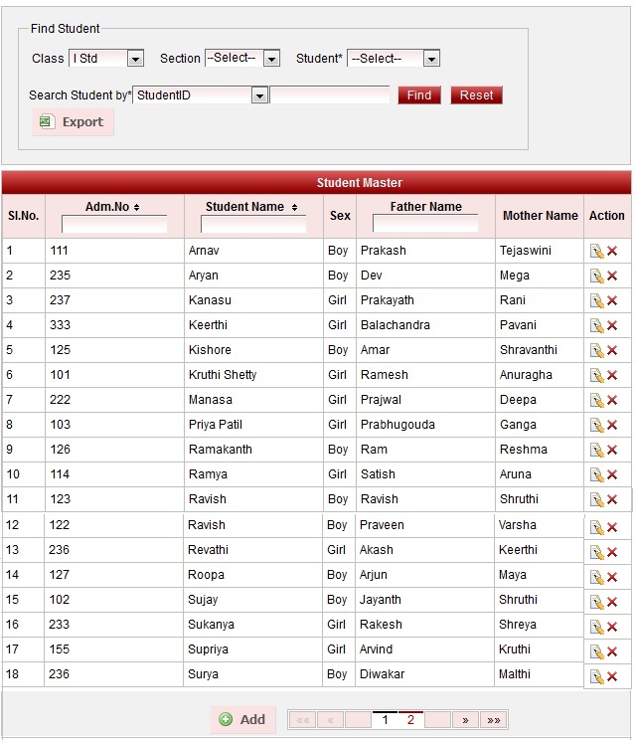Click the edit icon for Arnav's row

click(x=596, y=252)
